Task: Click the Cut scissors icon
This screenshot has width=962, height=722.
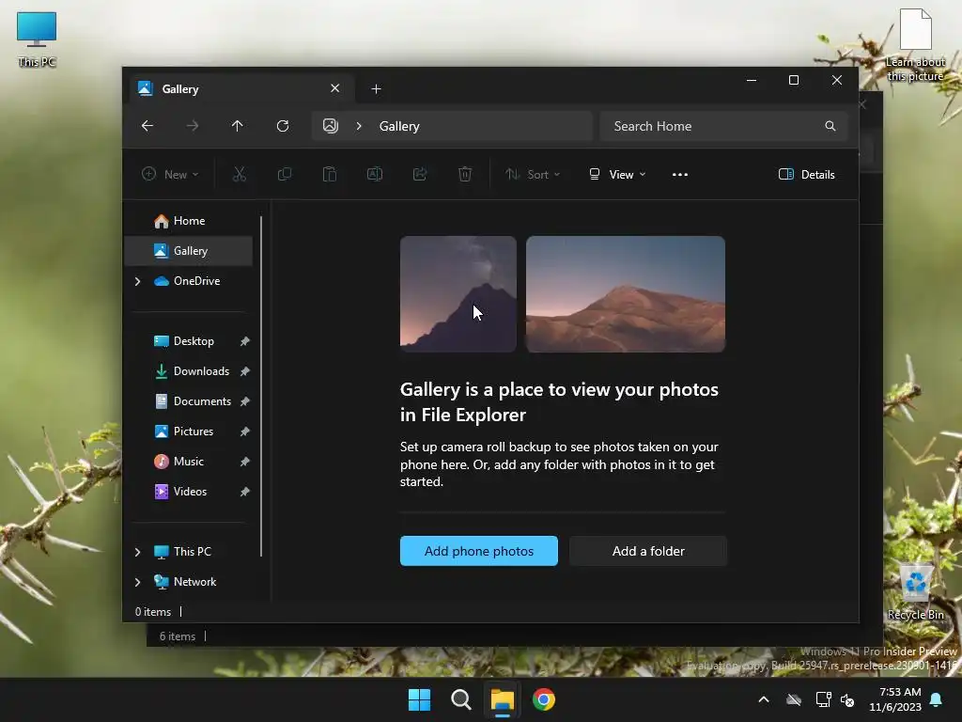Action: [240, 174]
